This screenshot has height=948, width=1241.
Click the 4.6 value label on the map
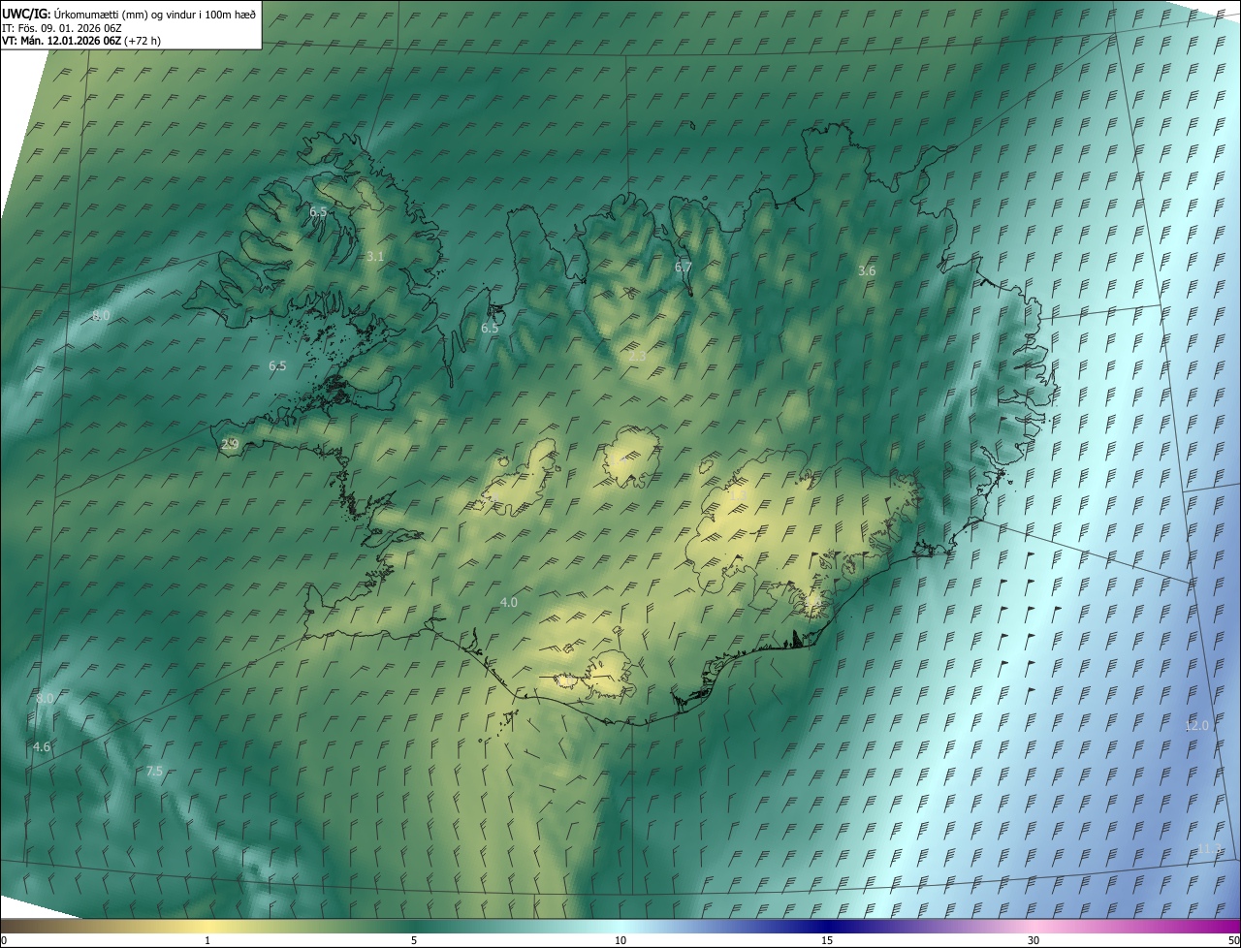pos(41,746)
